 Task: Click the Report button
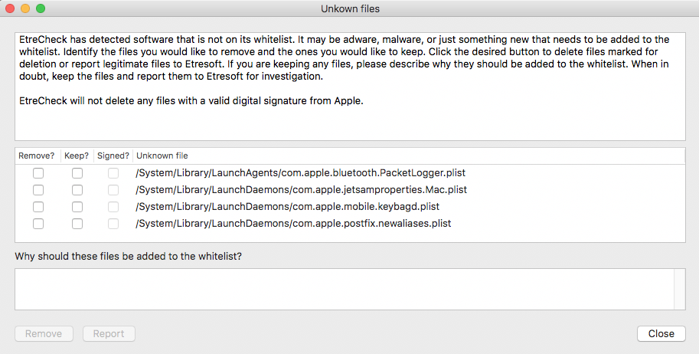point(109,333)
